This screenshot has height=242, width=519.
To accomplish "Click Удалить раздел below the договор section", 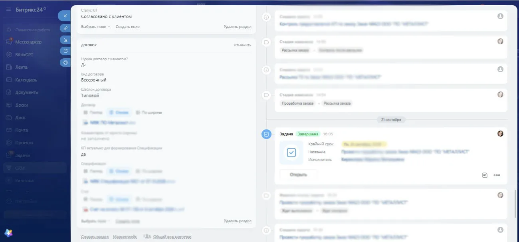I will [238, 221].
